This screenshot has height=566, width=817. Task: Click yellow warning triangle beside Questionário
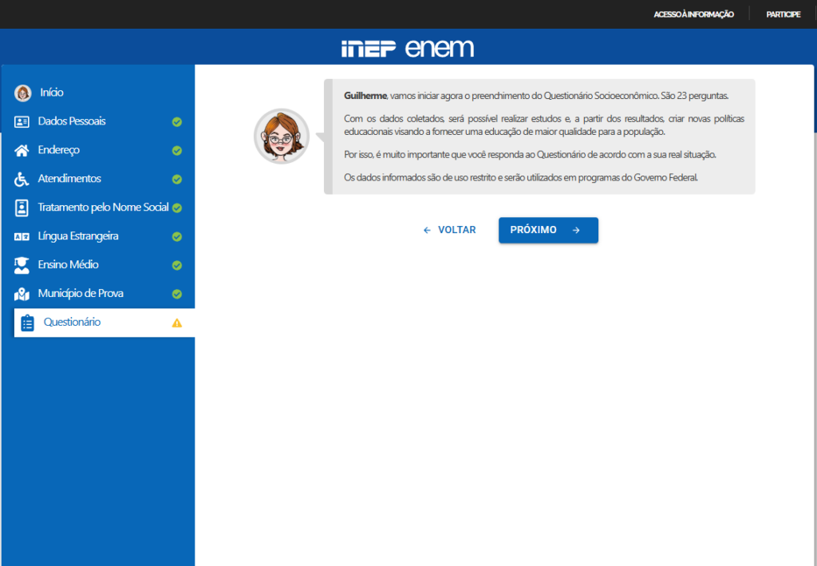click(x=177, y=323)
